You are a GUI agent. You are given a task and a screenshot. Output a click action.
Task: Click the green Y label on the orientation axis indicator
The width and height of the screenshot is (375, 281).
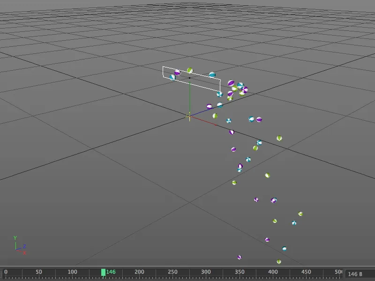pyautogui.click(x=15, y=237)
